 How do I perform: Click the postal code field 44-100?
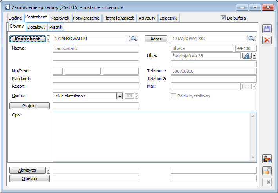pyautogui.click(x=246, y=48)
